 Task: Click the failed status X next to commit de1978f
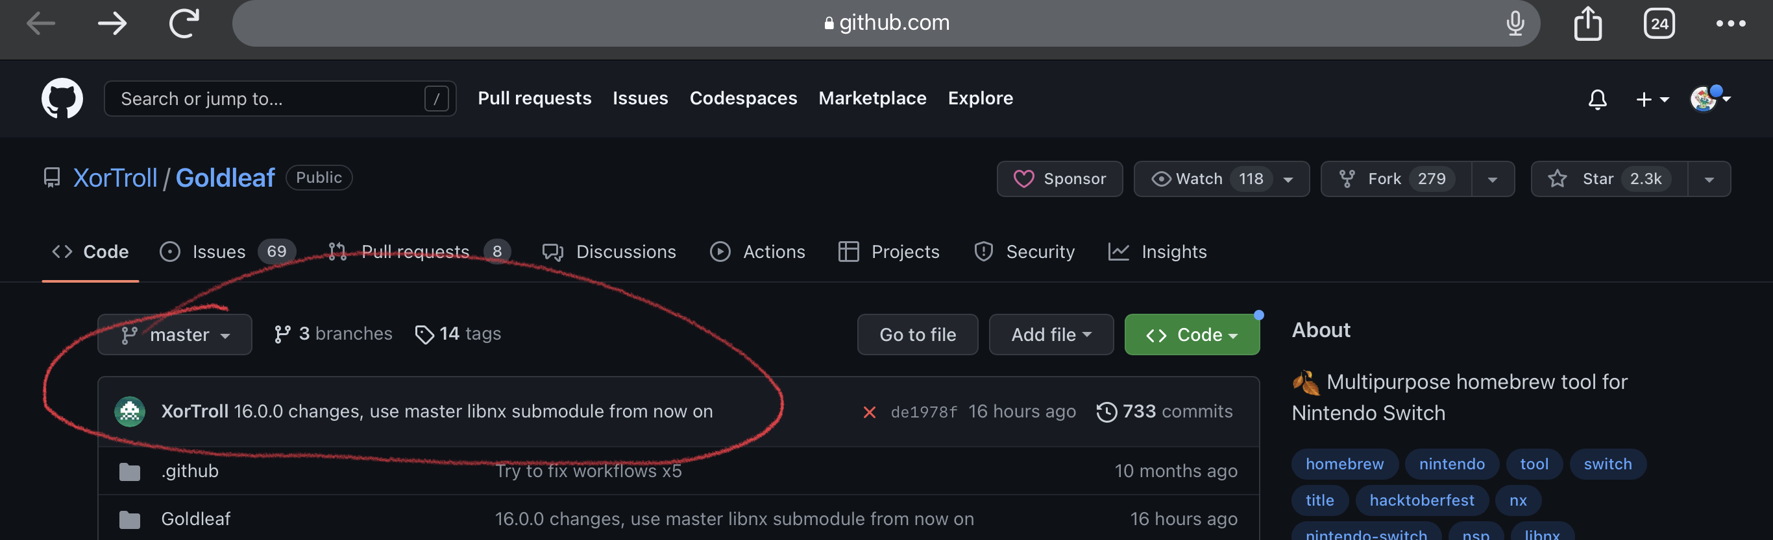click(869, 412)
